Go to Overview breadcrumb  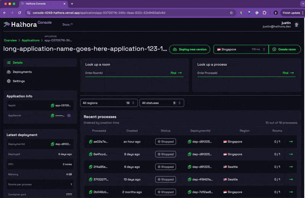pos(10,41)
